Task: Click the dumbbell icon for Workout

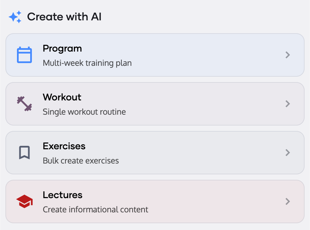Action: (24, 104)
